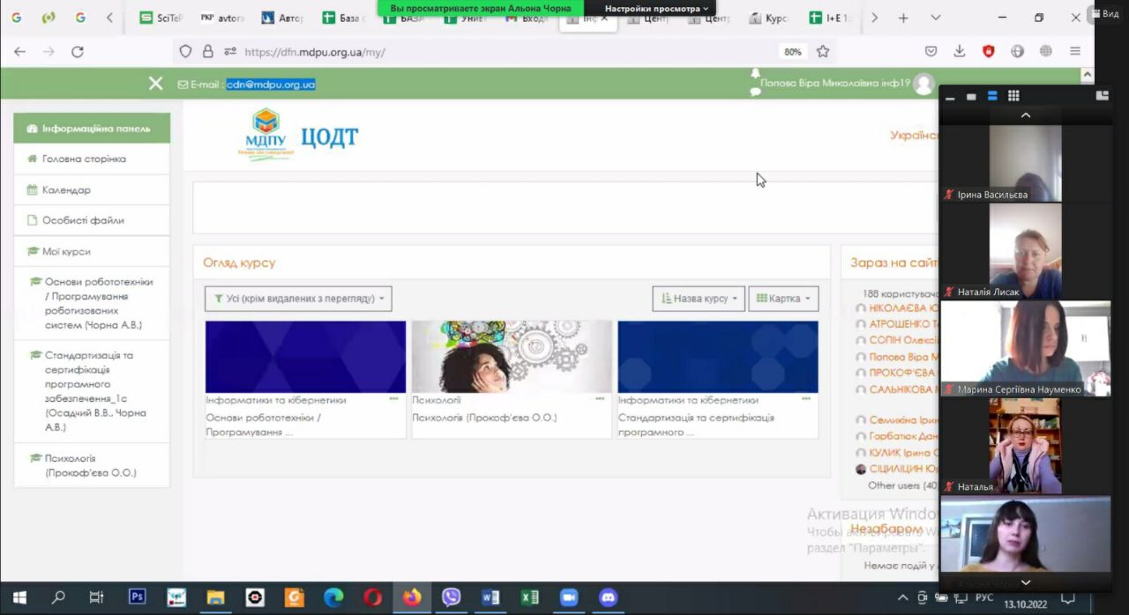Go to 'Головна сторінка' in the sidebar

(x=84, y=159)
